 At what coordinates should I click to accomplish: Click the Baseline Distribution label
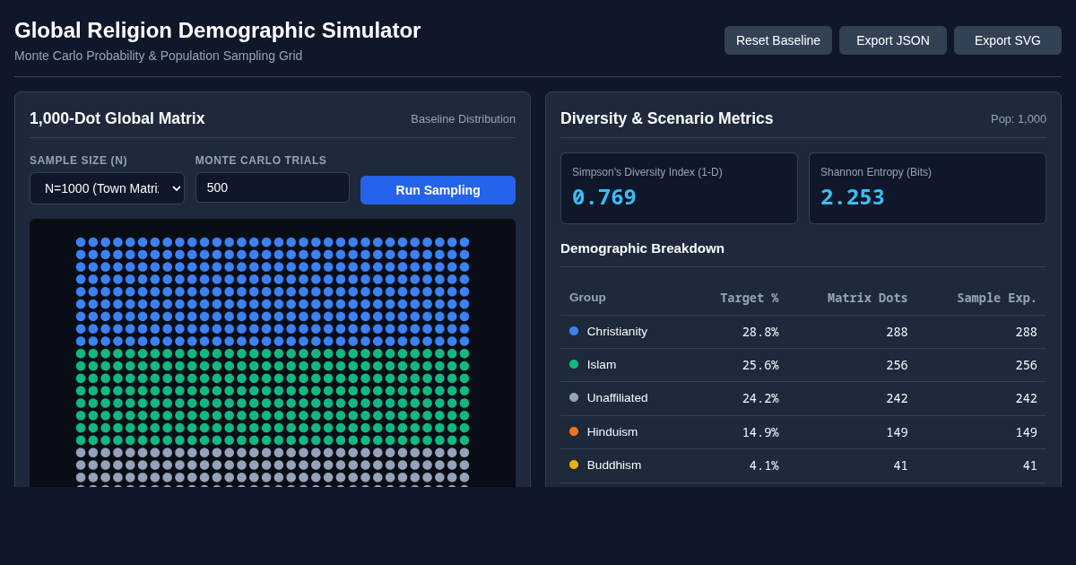[x=463, y=118]
